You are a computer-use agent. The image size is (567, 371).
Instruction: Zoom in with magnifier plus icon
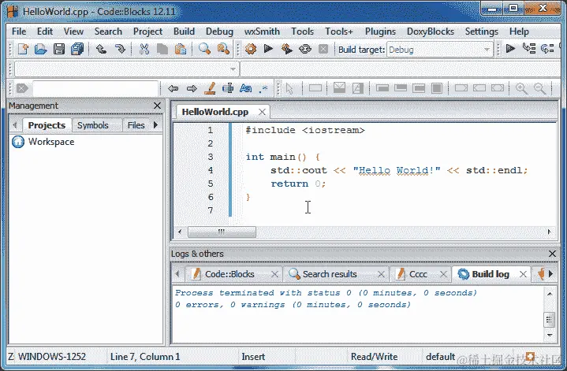click(x=521, y=88)
